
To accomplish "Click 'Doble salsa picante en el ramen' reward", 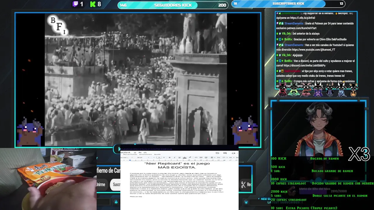I will click(x=340, y=196).
